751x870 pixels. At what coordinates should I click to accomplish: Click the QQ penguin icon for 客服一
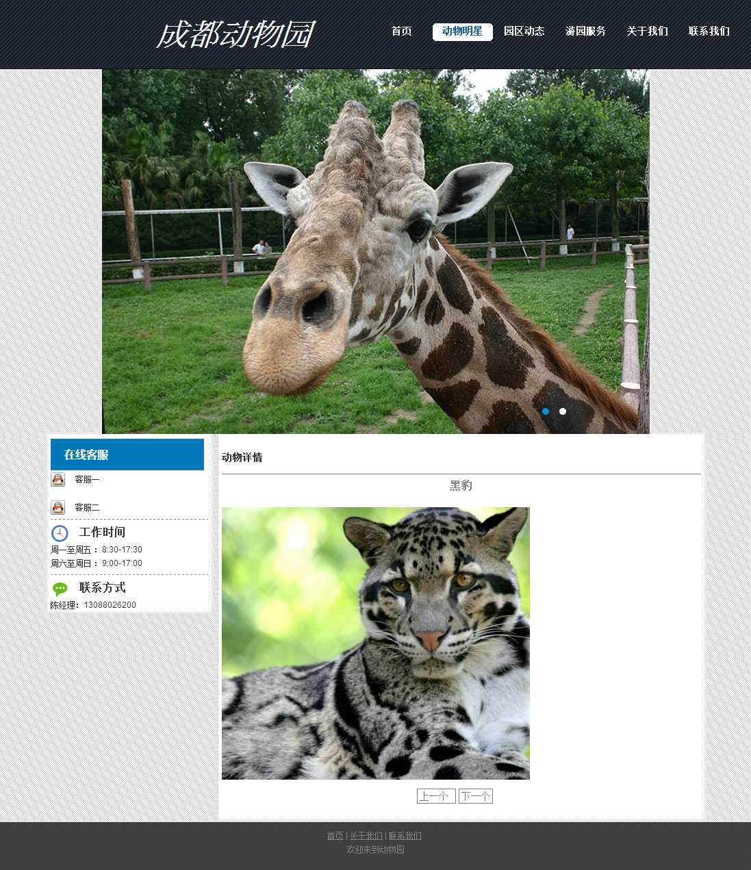click(58, 479)
